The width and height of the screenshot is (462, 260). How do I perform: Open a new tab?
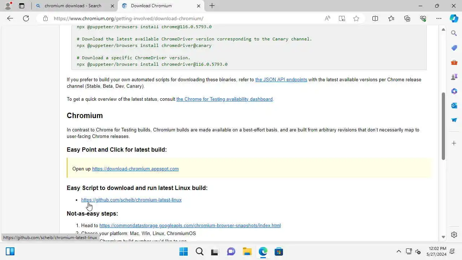[x=212, y=6]
